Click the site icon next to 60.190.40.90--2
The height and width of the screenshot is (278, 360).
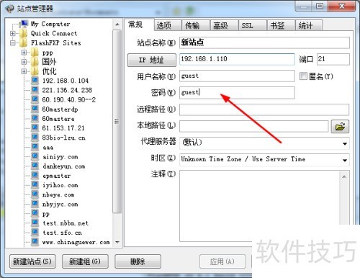click(35, 99)
